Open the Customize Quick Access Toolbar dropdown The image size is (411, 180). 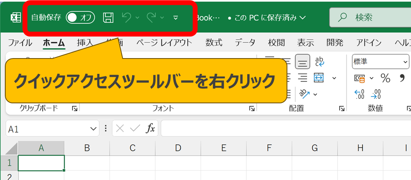click(176, 18)
